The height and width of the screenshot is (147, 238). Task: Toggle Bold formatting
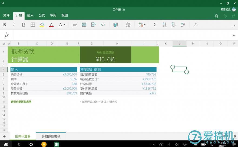(5, 24)
